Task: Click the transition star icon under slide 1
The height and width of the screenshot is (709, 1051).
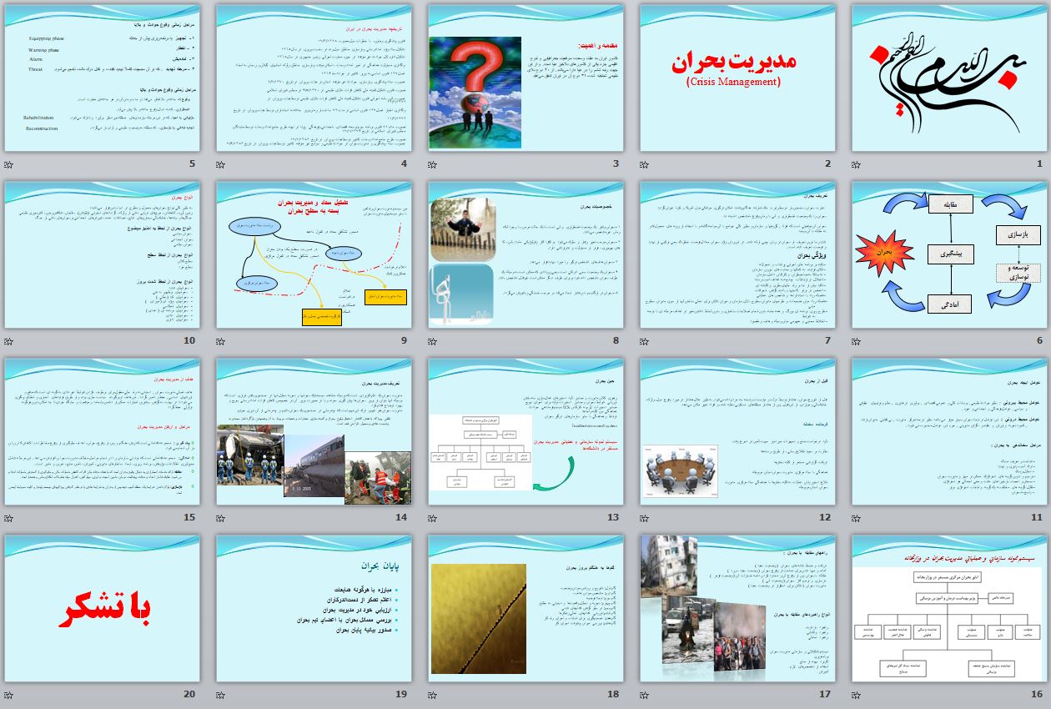Action: [x=856, y=164]
